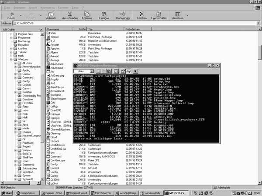Open the Auto font size dropdown in MS-DOS window
Image resolution: width=262 pixels, height=196 pixels.
[x=93, y=71]
